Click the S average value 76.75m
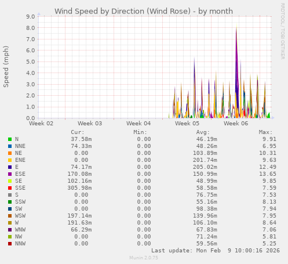 click(x=207, y=195)
